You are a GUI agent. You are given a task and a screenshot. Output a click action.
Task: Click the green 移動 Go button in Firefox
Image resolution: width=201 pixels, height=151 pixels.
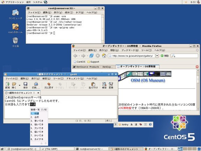[165, 56]
